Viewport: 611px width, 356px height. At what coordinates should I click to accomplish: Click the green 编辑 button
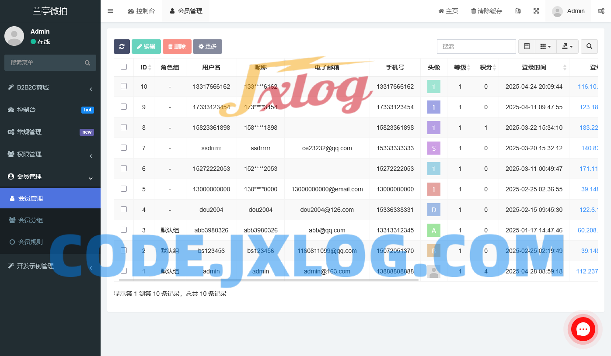146,46
